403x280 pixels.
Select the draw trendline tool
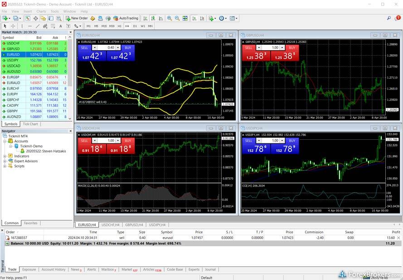pyautogui.click(x=37, y=26)
